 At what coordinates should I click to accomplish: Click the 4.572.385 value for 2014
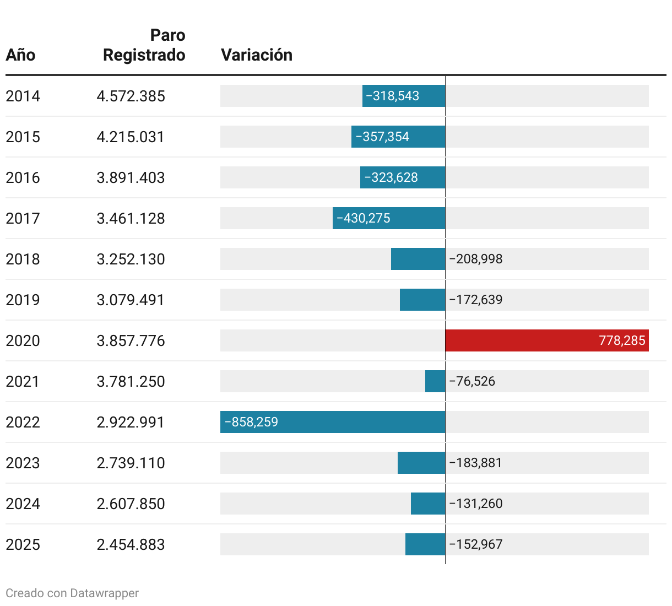(131, 96)
